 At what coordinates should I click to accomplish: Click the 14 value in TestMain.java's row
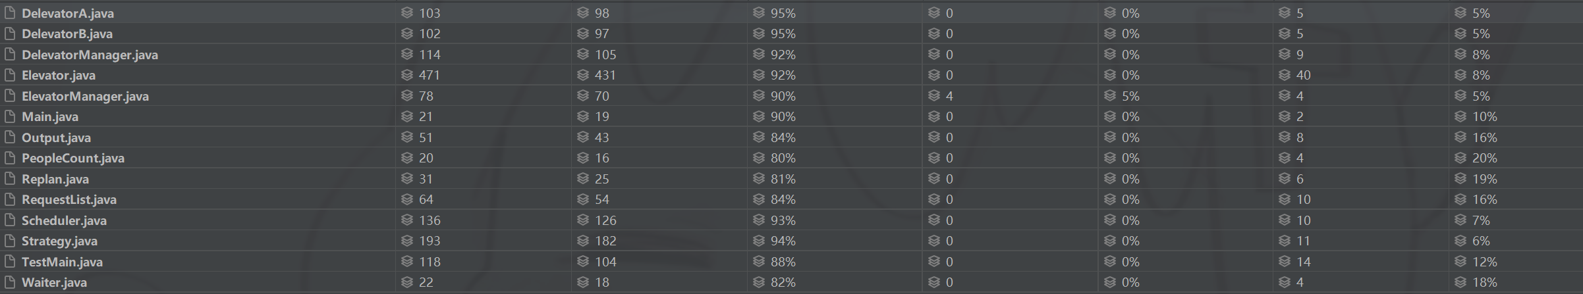(1303, 262)
